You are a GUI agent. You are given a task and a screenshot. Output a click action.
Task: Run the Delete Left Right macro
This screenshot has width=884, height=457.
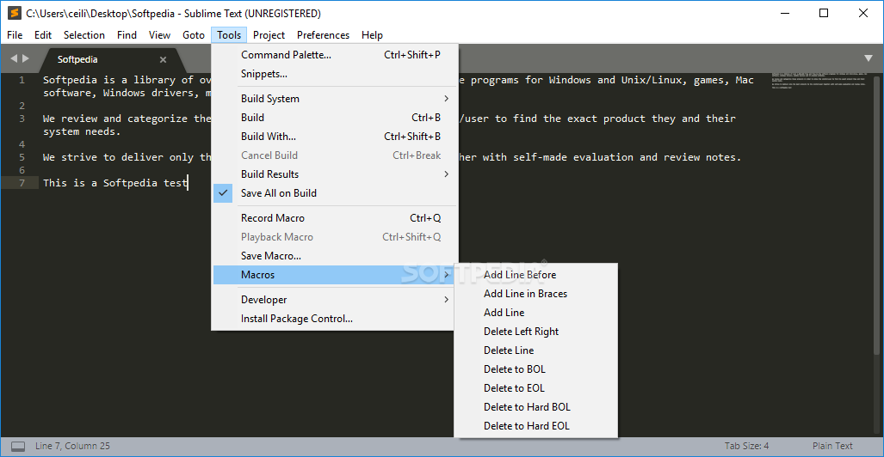pyautogui.click(x=535, y=332)
